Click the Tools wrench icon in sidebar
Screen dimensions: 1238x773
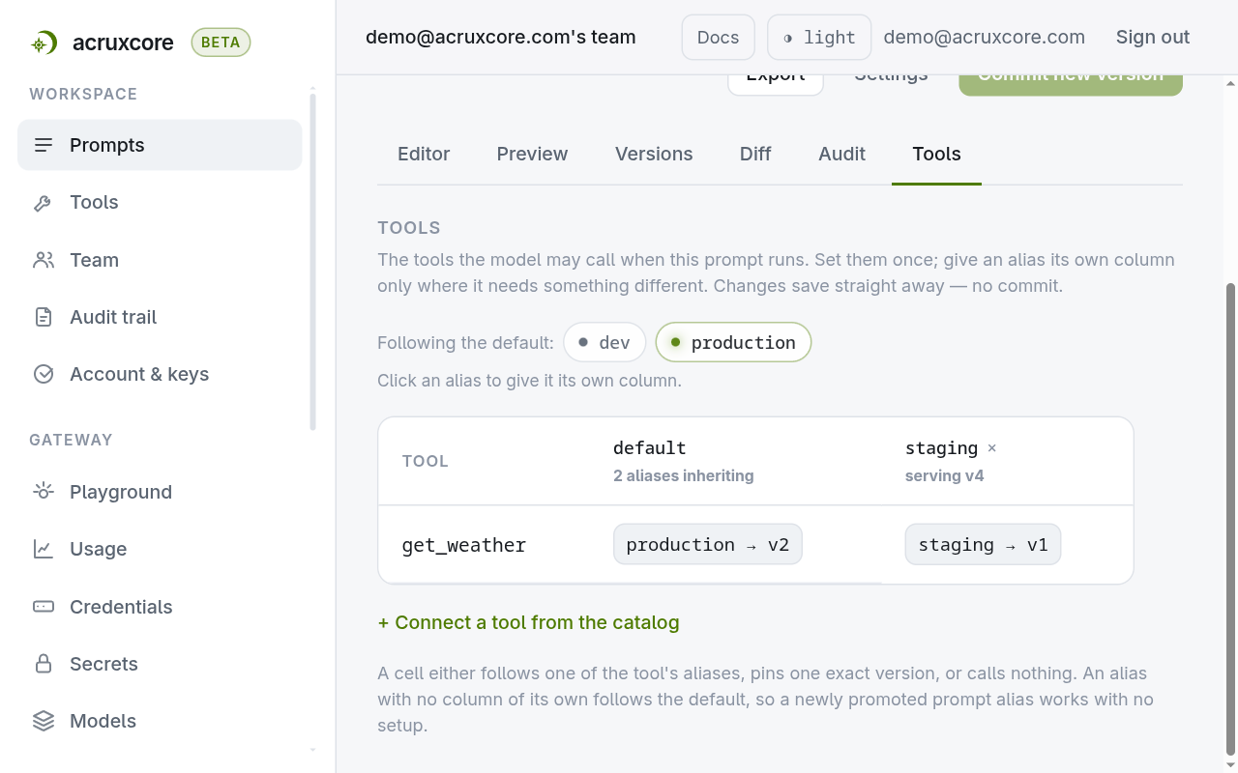pos(44,203)
